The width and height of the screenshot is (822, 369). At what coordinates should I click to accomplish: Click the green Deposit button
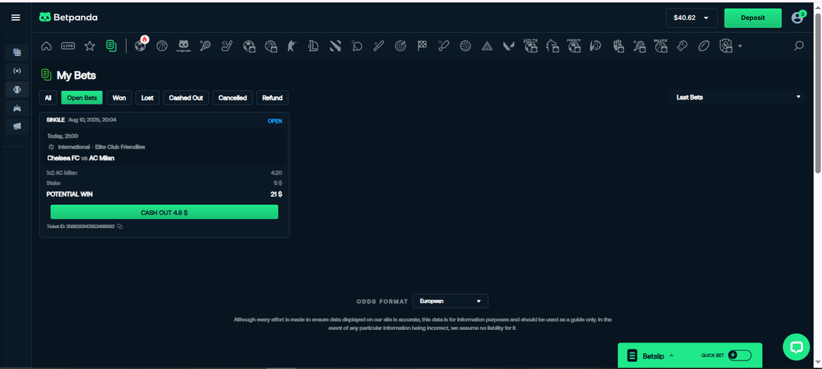[x=753, y=18]
